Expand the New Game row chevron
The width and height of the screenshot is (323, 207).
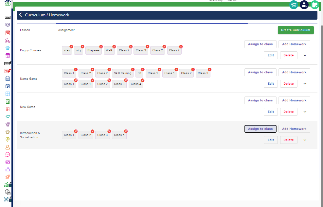pos(305,112)
